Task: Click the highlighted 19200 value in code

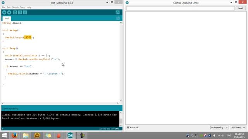Action: click(28, 37)
